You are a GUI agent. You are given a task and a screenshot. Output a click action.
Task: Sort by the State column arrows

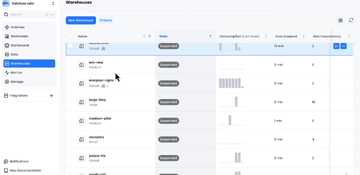click(x=210, y=36)
